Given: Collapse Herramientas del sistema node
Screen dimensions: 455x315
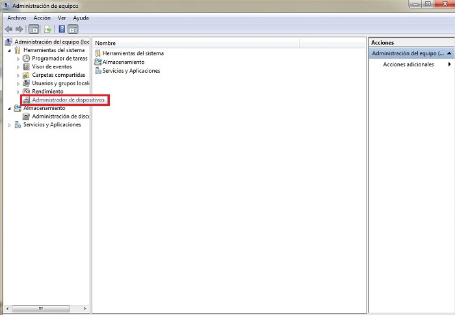Looking at the screenshot, I should pyautogui.click(x=9, y=51).
